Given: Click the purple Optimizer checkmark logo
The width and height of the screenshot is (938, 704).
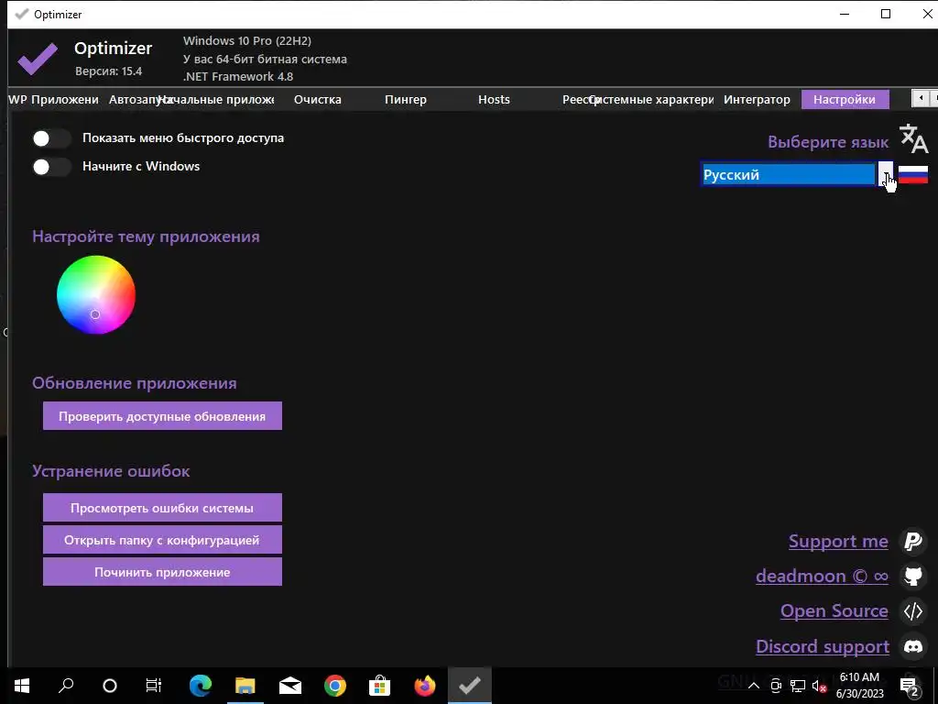Looking at the screenshot, I should pos(38,59).
